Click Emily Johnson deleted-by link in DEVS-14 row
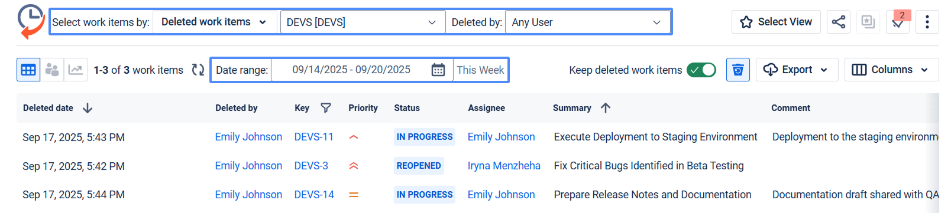 pos(248,195)
